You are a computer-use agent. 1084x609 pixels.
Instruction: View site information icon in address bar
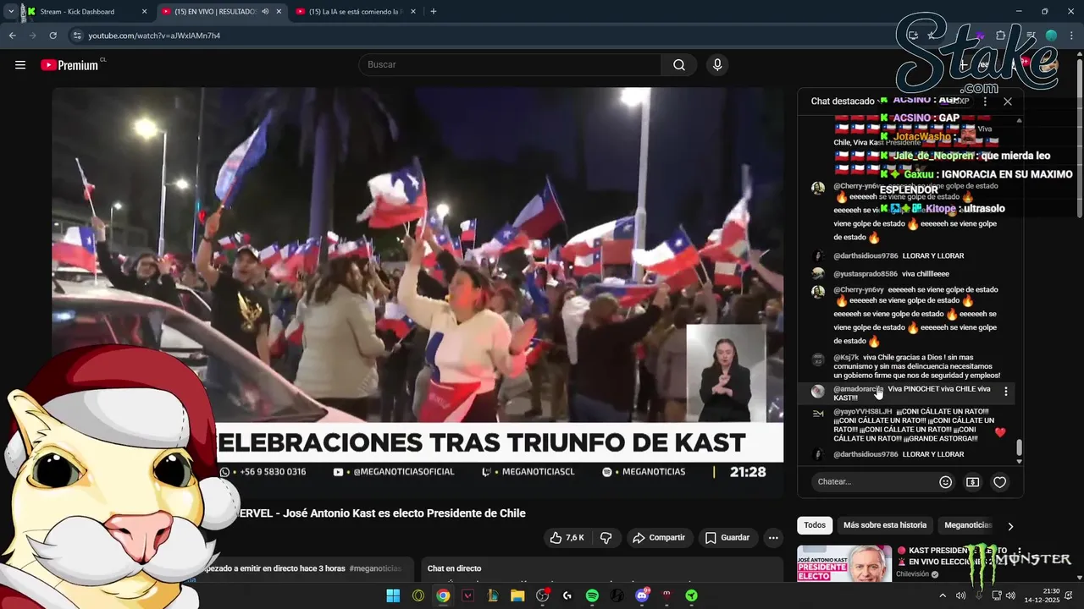(x=77, y=36)
